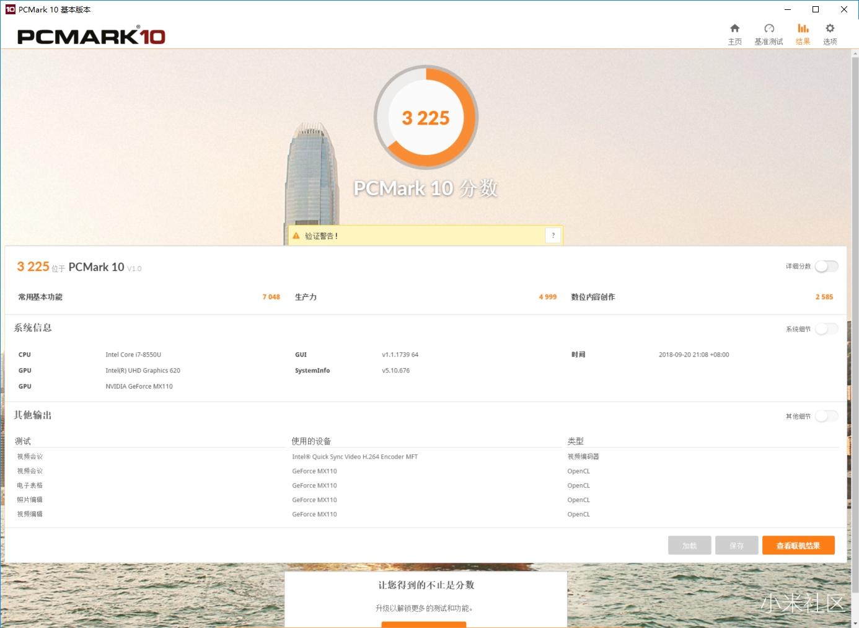Click the 测试 column header
The height and width of the screenshot is (628, 859).
click(x=23, y=441)
